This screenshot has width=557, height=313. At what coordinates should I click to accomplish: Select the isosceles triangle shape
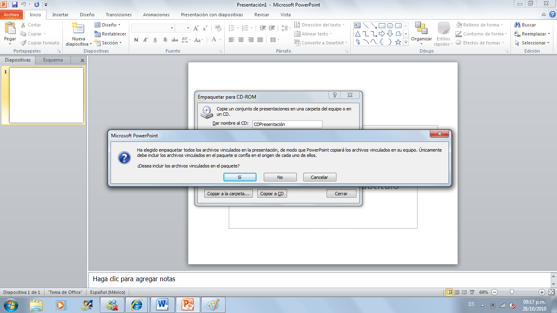(x=358, y=33)
